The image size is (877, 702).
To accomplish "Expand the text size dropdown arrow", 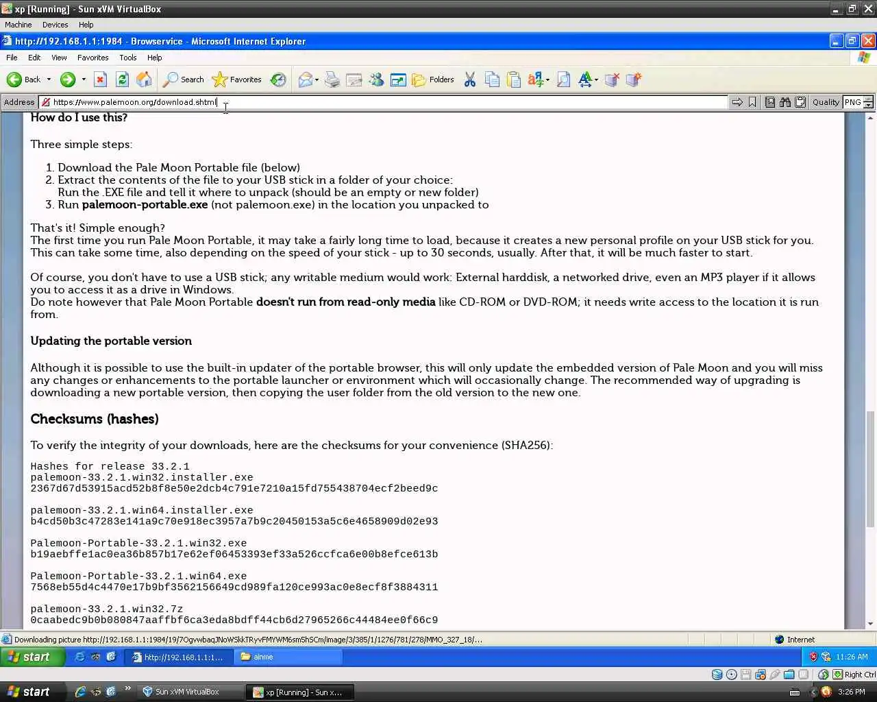I will tap(597, 80).
